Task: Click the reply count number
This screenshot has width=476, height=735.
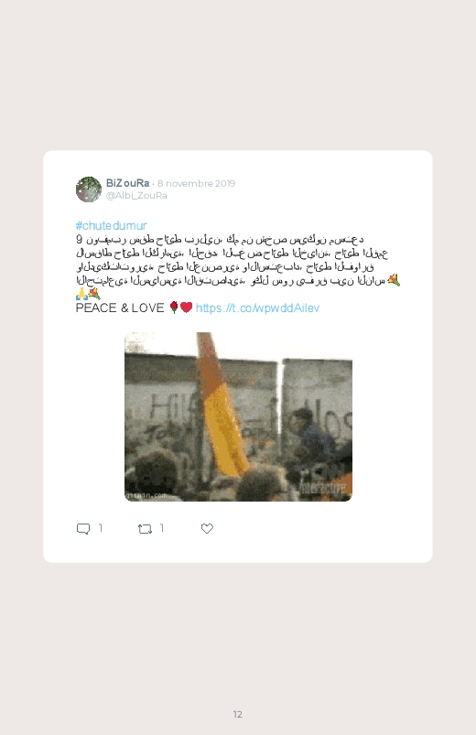Action: click(x=101, y=528)
